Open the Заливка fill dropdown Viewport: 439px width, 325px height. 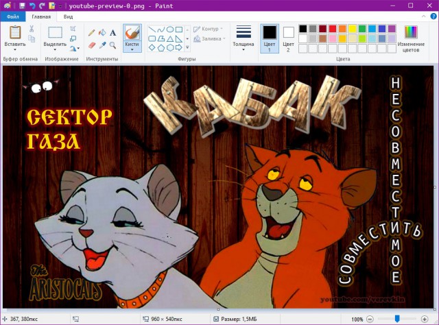coord(210,38)
